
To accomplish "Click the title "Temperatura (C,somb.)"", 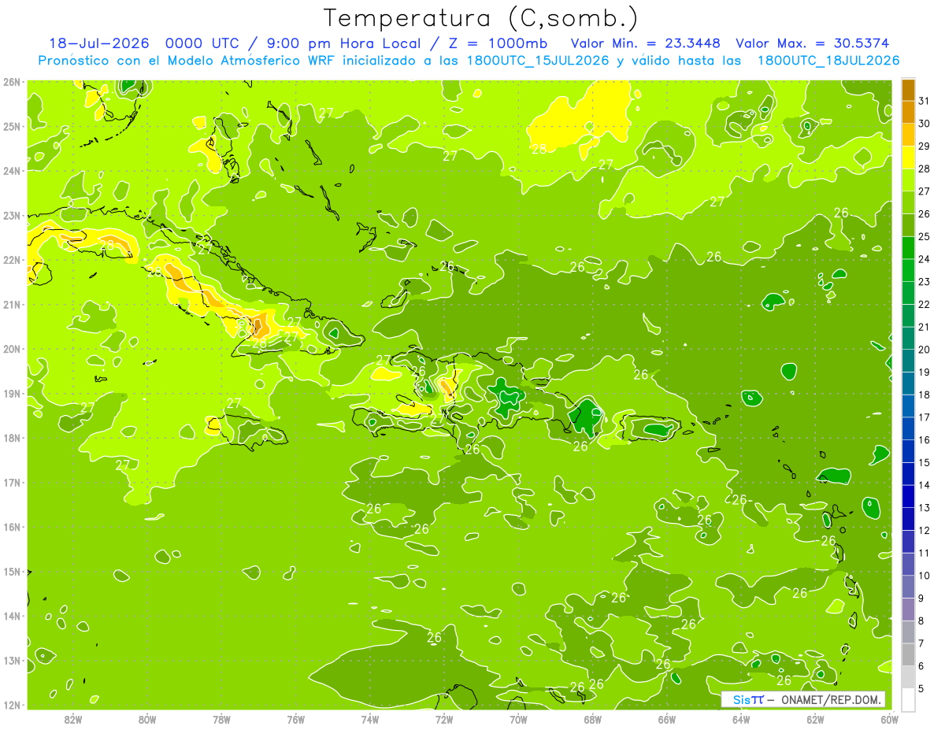I will (481, 19).
